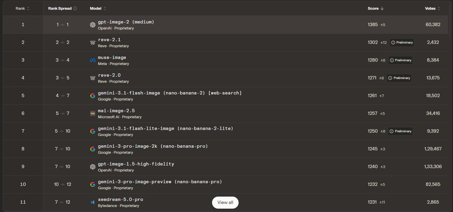The width and height of the screenshot is (453, 212).
Task: Click the score value 1257
Action: 373,114
